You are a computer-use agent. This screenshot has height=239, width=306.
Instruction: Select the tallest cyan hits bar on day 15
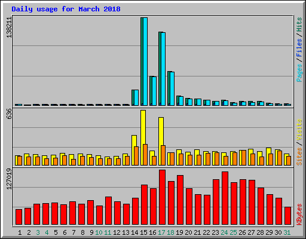145,62
